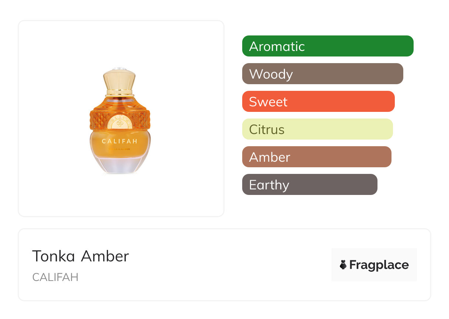
Task: Click the gray CALIFAH brand name below title
Action: [x=55, y=277]
